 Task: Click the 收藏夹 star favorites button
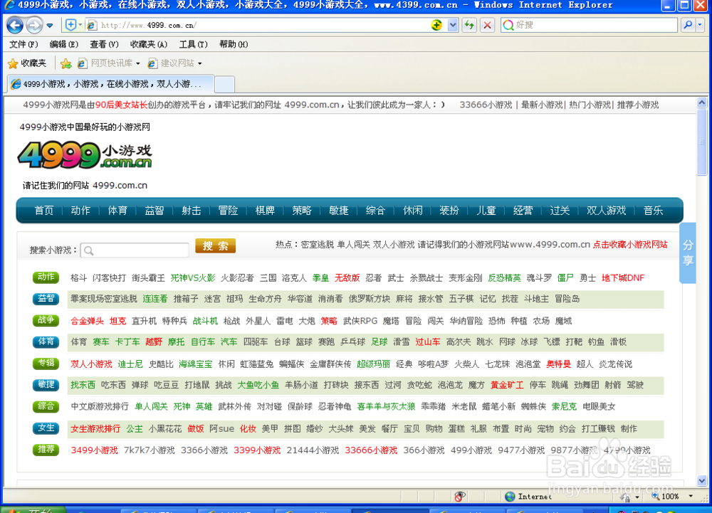(x=27, y=63)
